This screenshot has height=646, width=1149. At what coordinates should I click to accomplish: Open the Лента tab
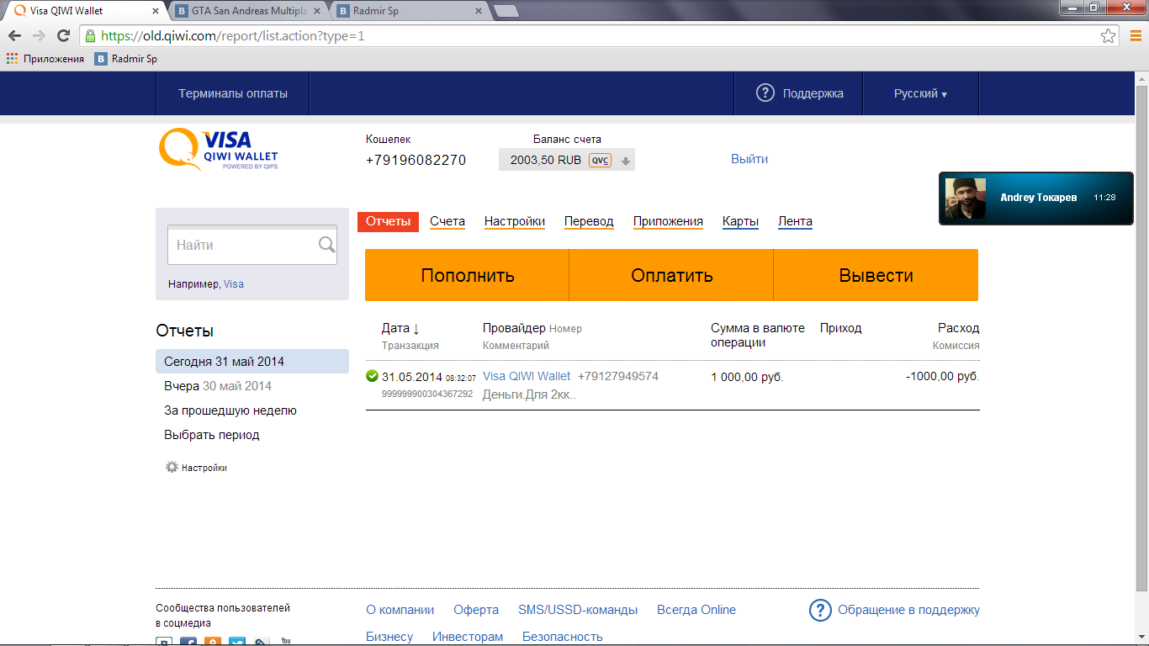[795, 221]
